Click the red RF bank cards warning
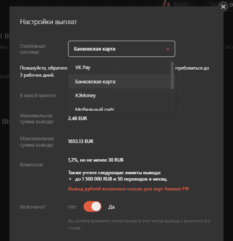The width and height of the screenshot is (233, 241). tap(128, 189)
